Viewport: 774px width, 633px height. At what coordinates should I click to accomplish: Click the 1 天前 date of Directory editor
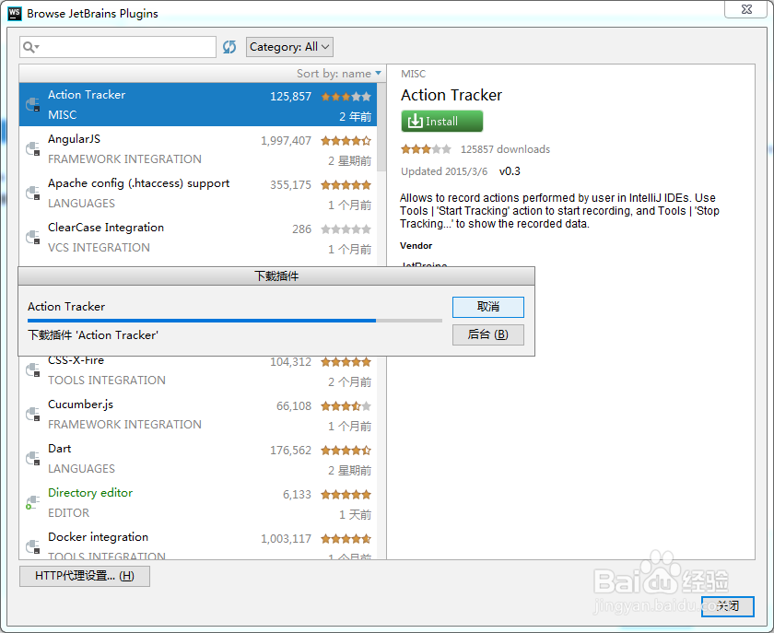[x=355, y=515]
